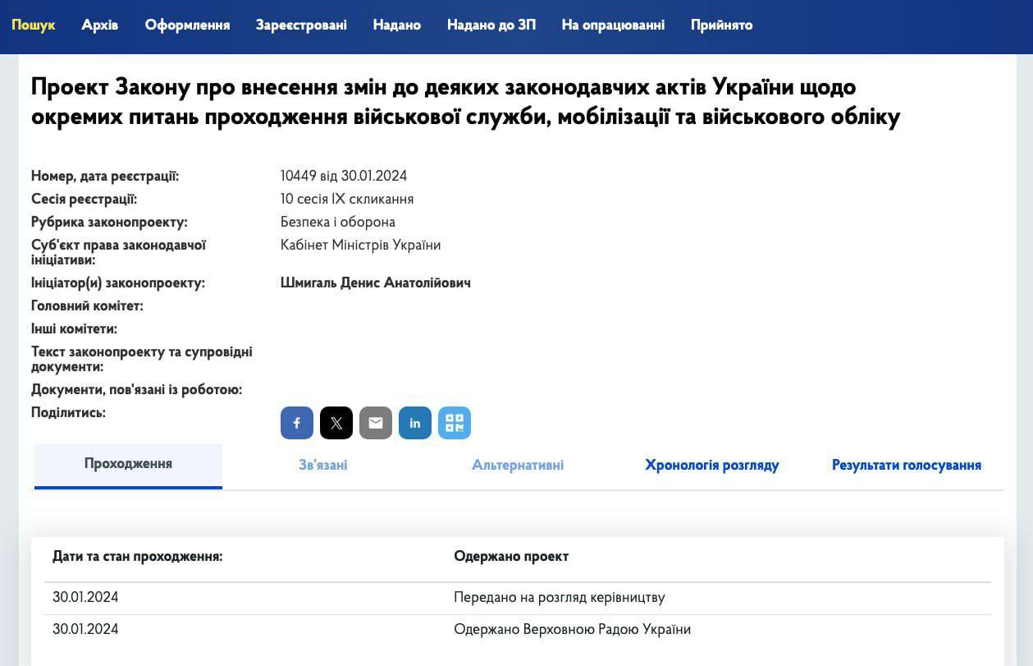Show QR code for this page
The width and height of the screenshot is (1033, 666).
pyautogui.click(x=455, y=423)
